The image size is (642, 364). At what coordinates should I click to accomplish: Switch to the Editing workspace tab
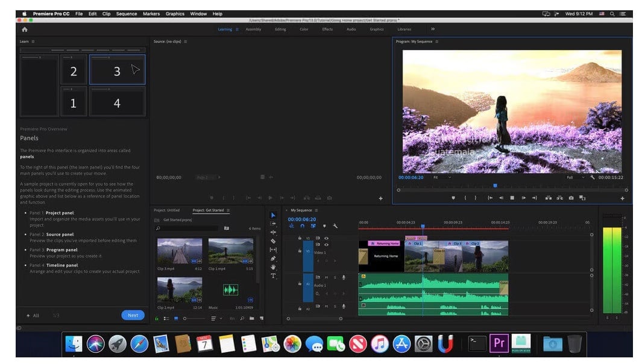(280, 29)
